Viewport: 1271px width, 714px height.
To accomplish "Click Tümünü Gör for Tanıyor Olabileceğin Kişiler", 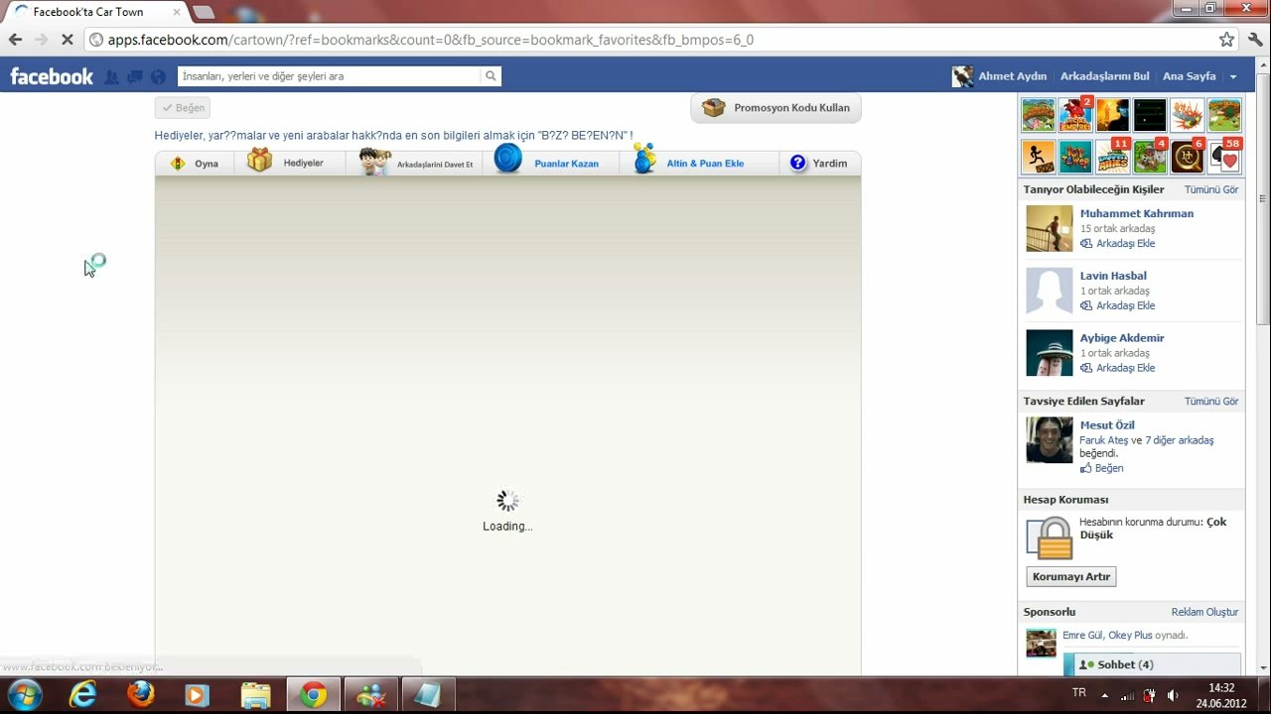I will 1210,189.
